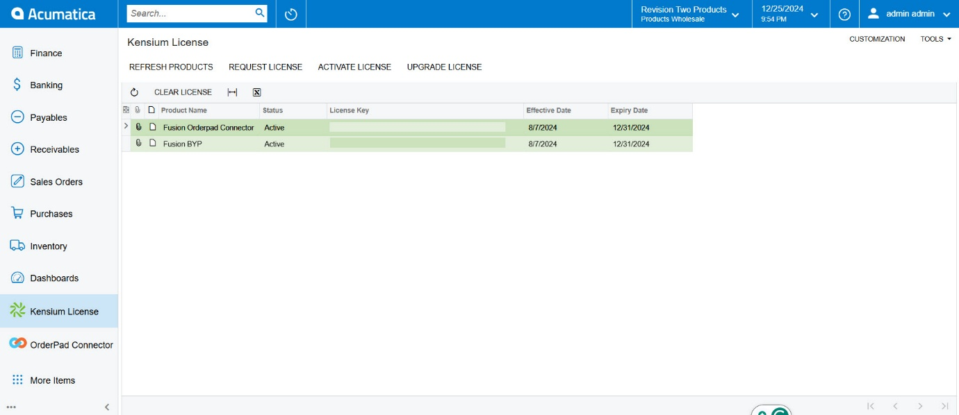
Task: Click Request License
Action: coord(265,67)
